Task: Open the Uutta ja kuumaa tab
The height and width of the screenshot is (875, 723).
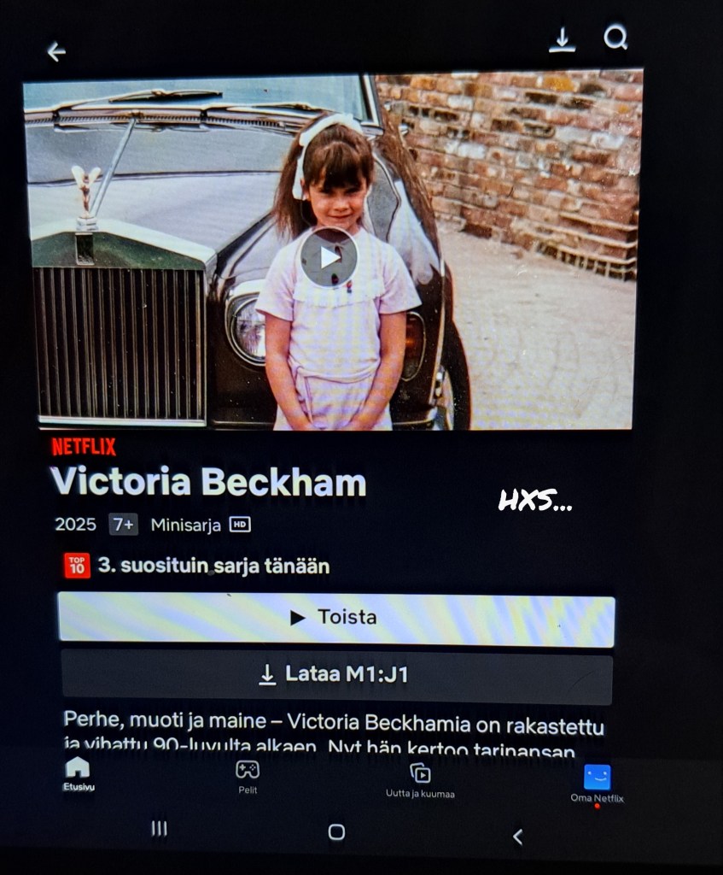Action: point(420,781)
